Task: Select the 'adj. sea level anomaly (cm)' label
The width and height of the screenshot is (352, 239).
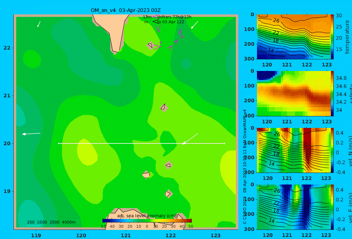Action: (x=147, y=216)
